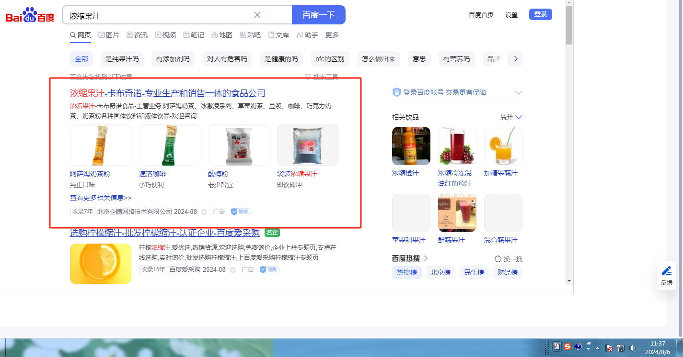Screen dimensions: 683x357
Task: Open the 设置 menu
Action: click(511, 15)
